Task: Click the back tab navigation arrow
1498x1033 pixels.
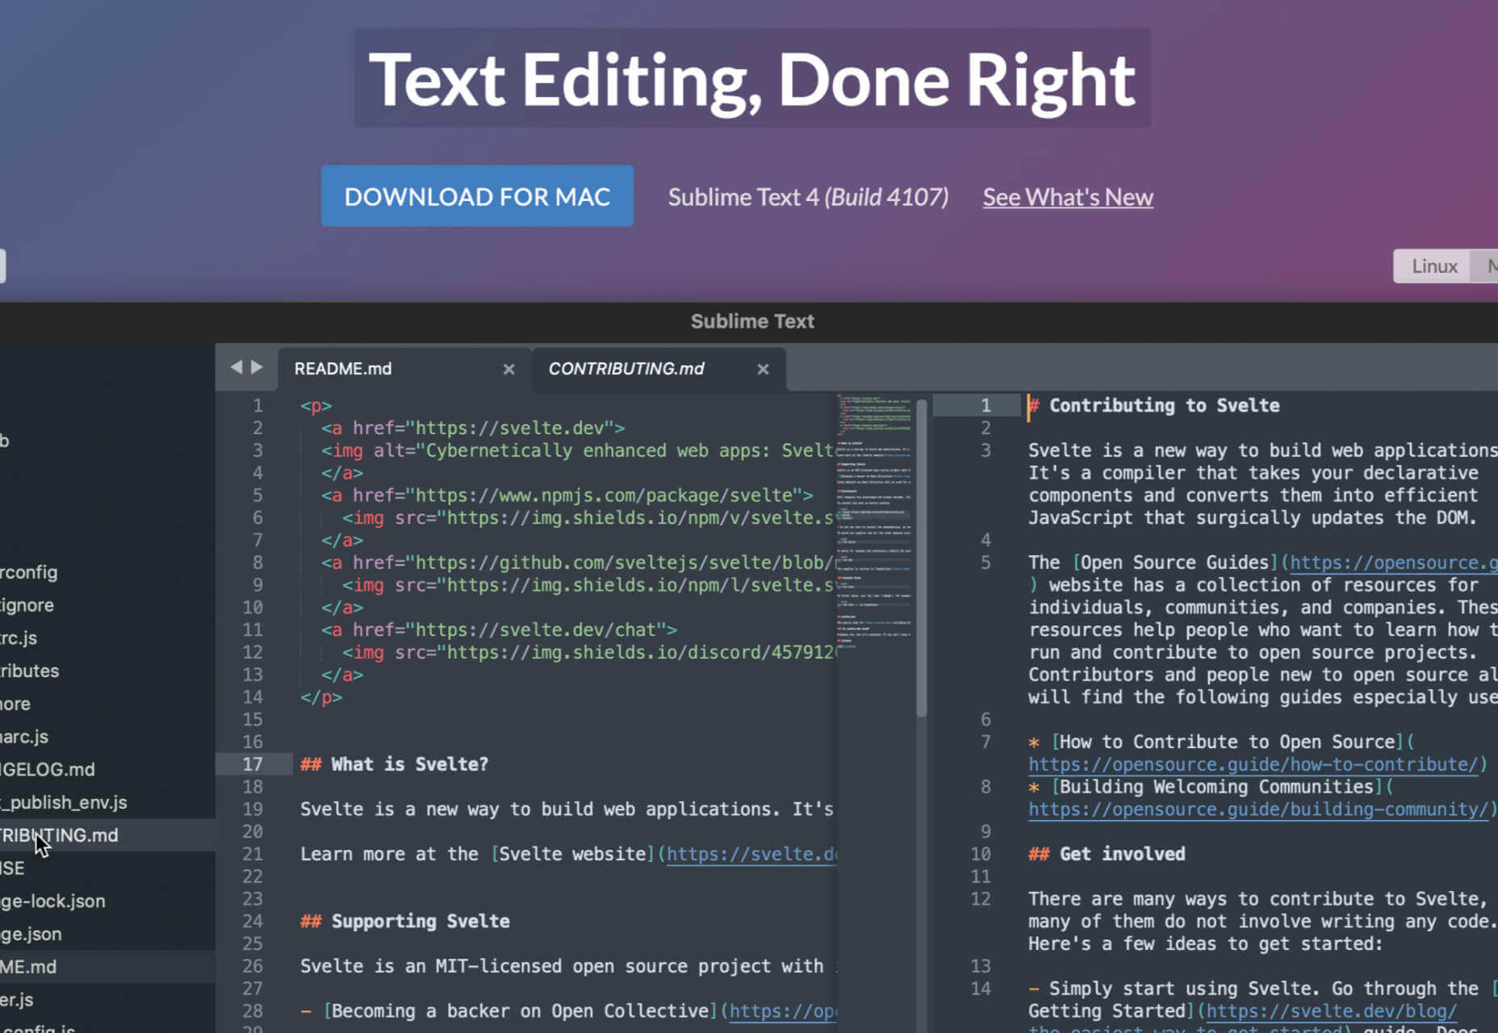Action: tap(236, 367)
